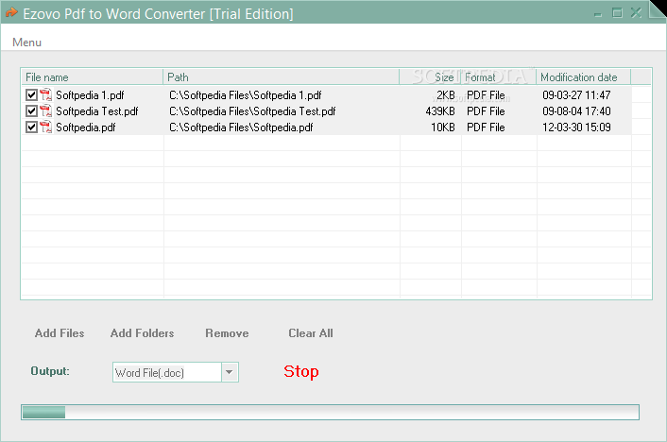Click the Add Folders button
The width and height of the screenshot is (667, 442).
point(142,333)
